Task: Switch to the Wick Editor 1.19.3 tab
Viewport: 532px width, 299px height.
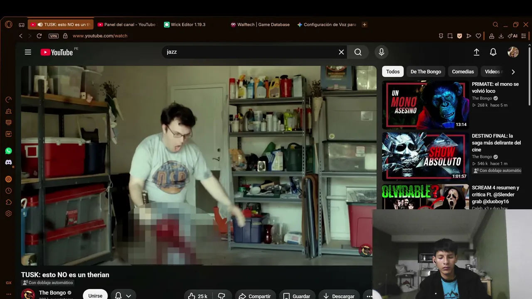Action: (x=185, y=25)
